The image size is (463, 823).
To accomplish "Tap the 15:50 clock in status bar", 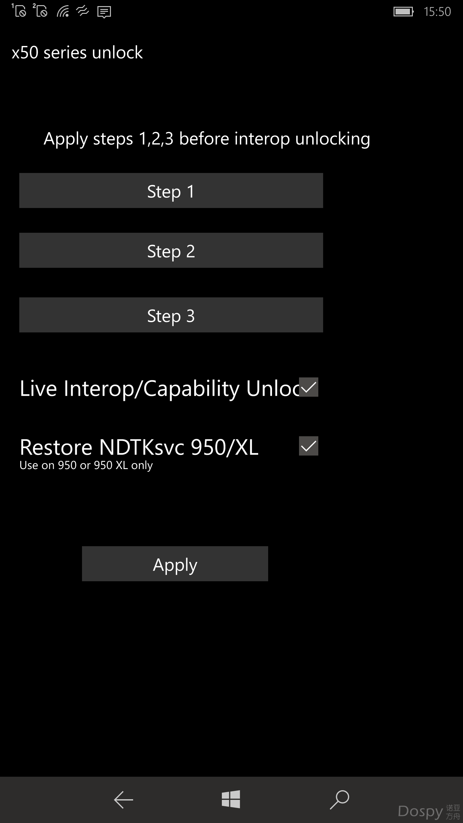I will tap(437, 12).
